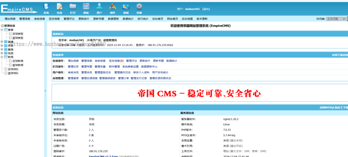
Task: Click the page icon beside 足球类型
Action: pyautogui.click(x=10, y=34)
